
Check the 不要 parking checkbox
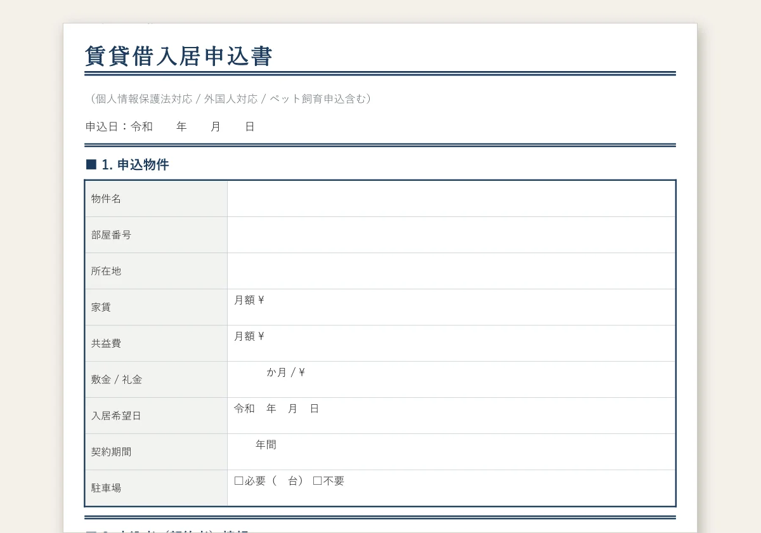(x=318, y=481)
